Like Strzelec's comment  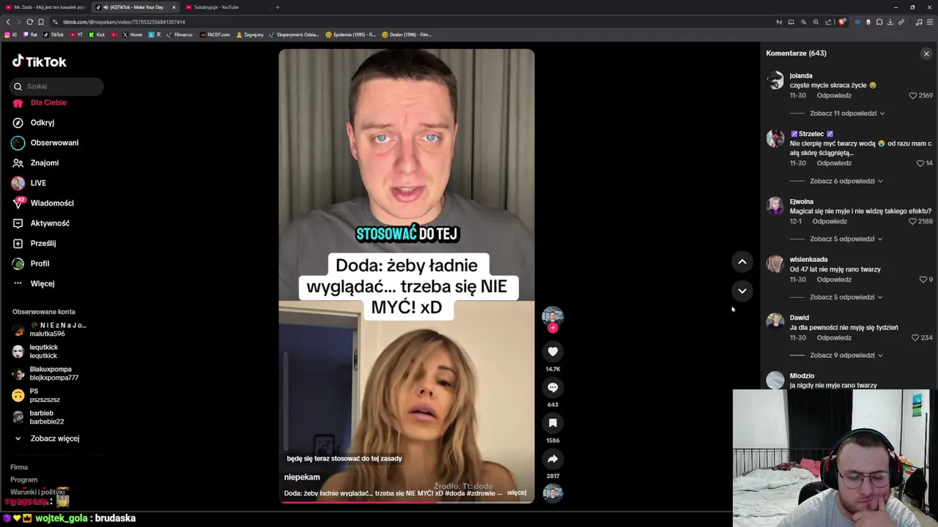(920, 163)
